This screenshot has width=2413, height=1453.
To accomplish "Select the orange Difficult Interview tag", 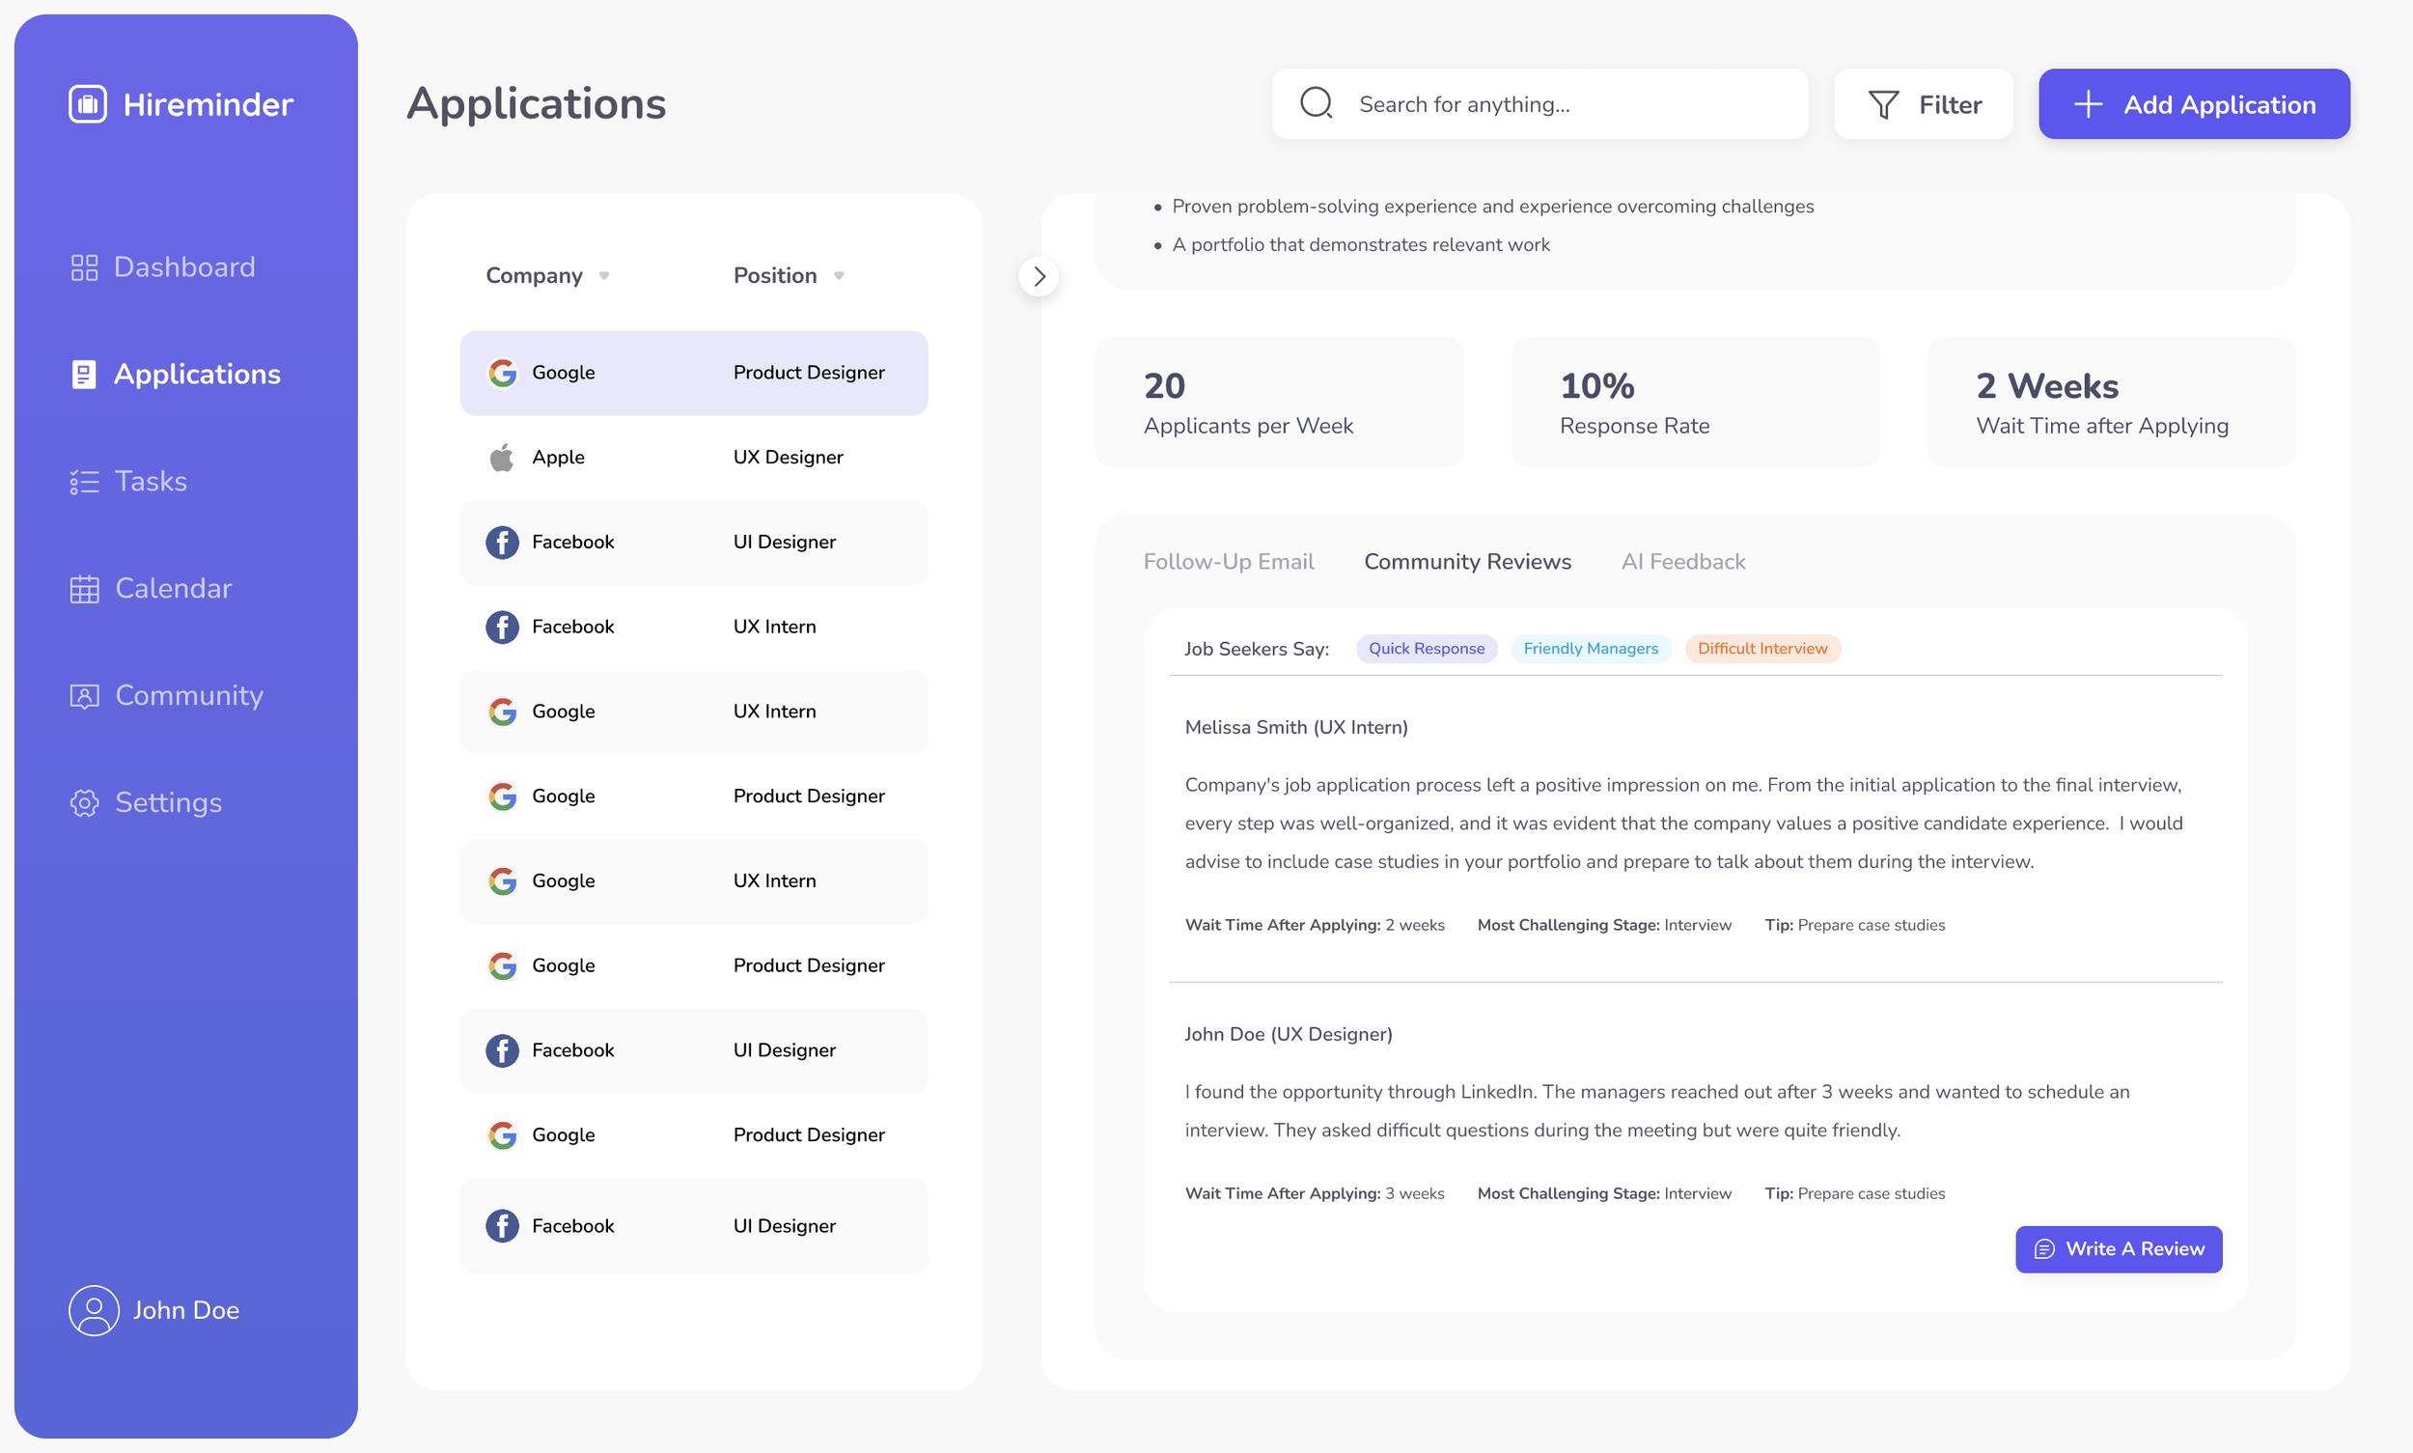I will (x=1762, y=648).
